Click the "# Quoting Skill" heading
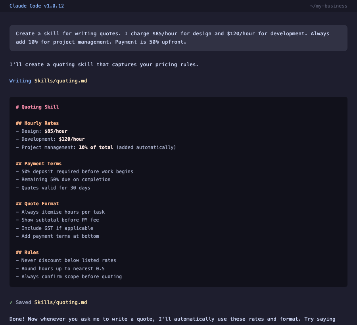 click(x=37, y=107)
